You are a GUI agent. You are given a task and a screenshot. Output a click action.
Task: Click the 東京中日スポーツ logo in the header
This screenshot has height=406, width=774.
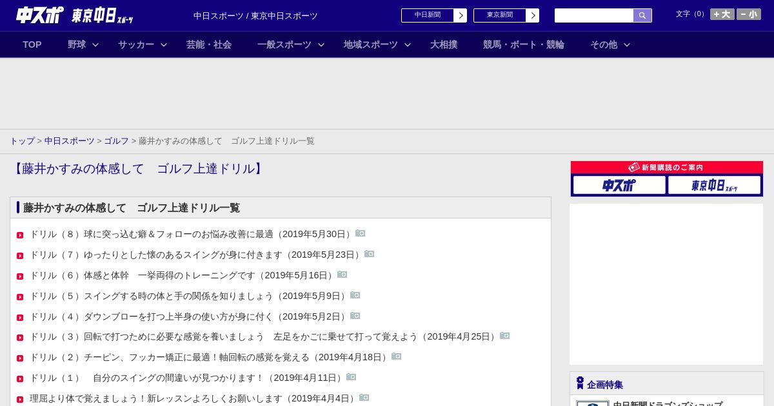(102, 16)
